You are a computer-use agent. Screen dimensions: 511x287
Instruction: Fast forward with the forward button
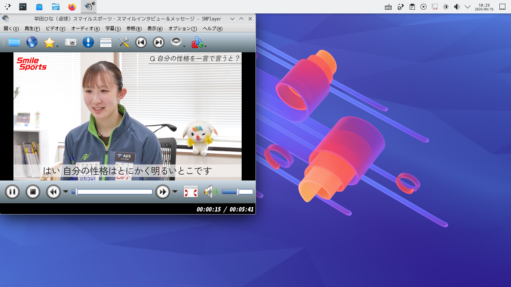pyautogui.click(x=163, y=192)
